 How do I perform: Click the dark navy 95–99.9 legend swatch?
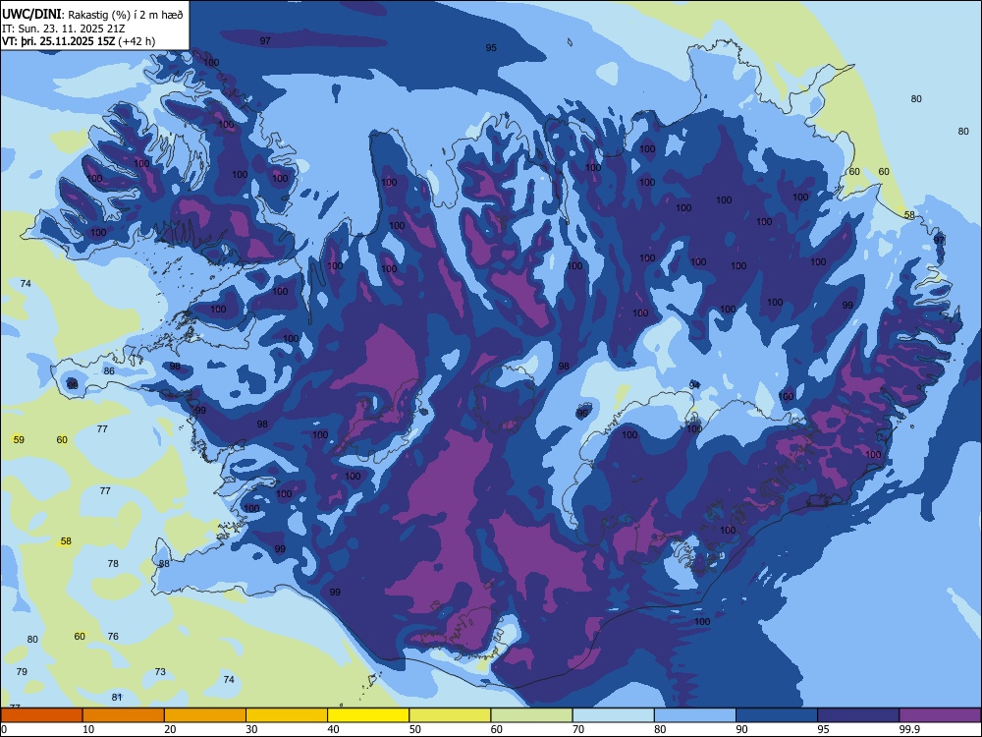coord(858,715)
